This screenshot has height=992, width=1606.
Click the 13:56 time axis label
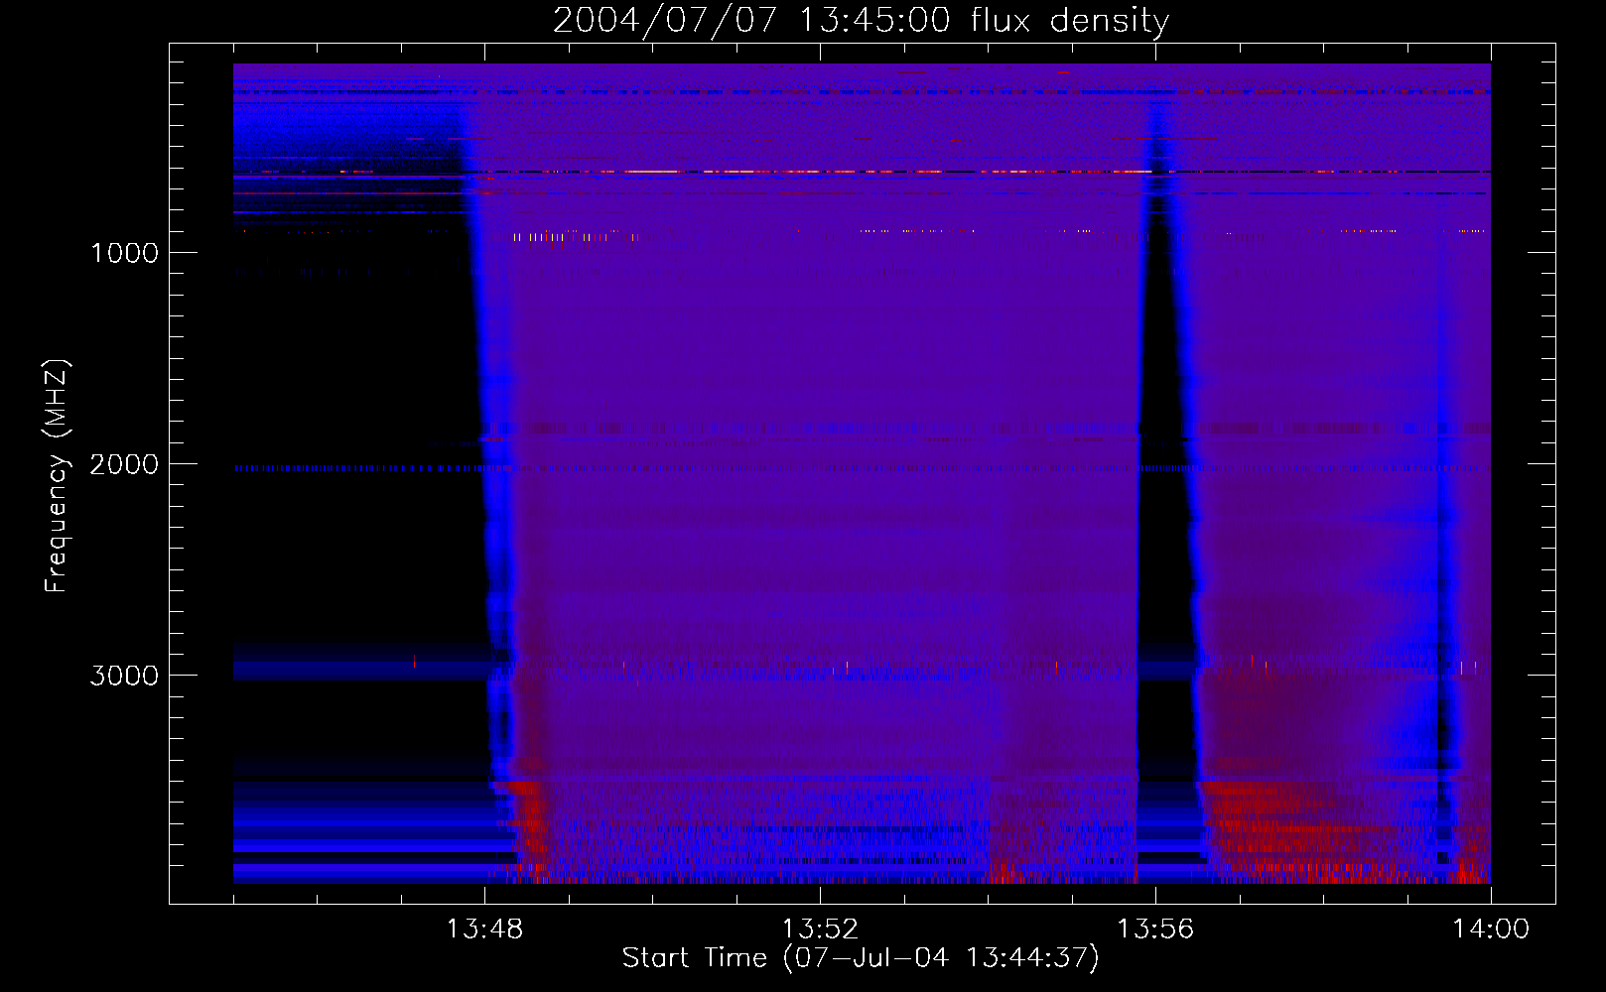[1155, 929]
